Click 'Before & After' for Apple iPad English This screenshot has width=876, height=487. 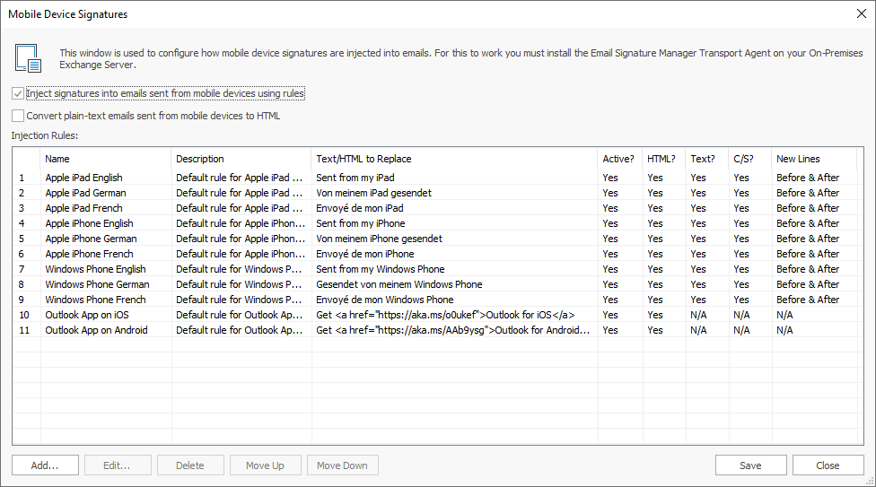coord(808,178)
